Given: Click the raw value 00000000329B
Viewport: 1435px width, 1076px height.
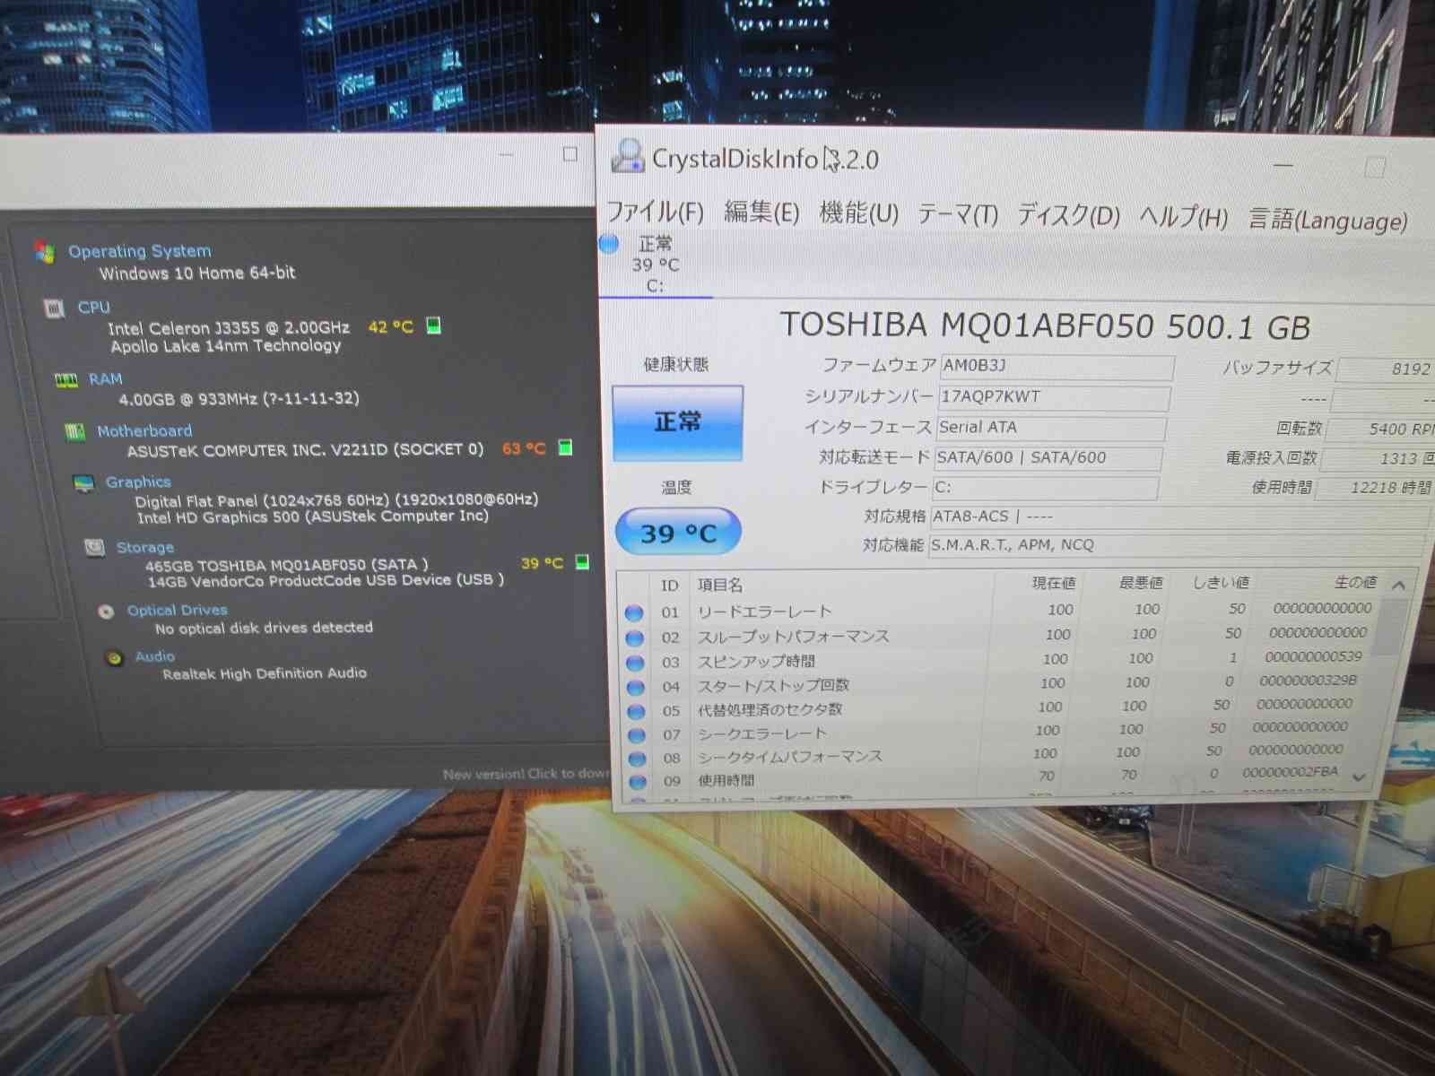Looking at the screenshot, I should (1309, 681).
